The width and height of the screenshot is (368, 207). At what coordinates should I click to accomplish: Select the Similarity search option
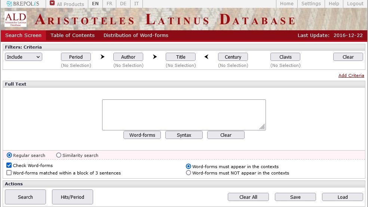(x=59, y=155)
